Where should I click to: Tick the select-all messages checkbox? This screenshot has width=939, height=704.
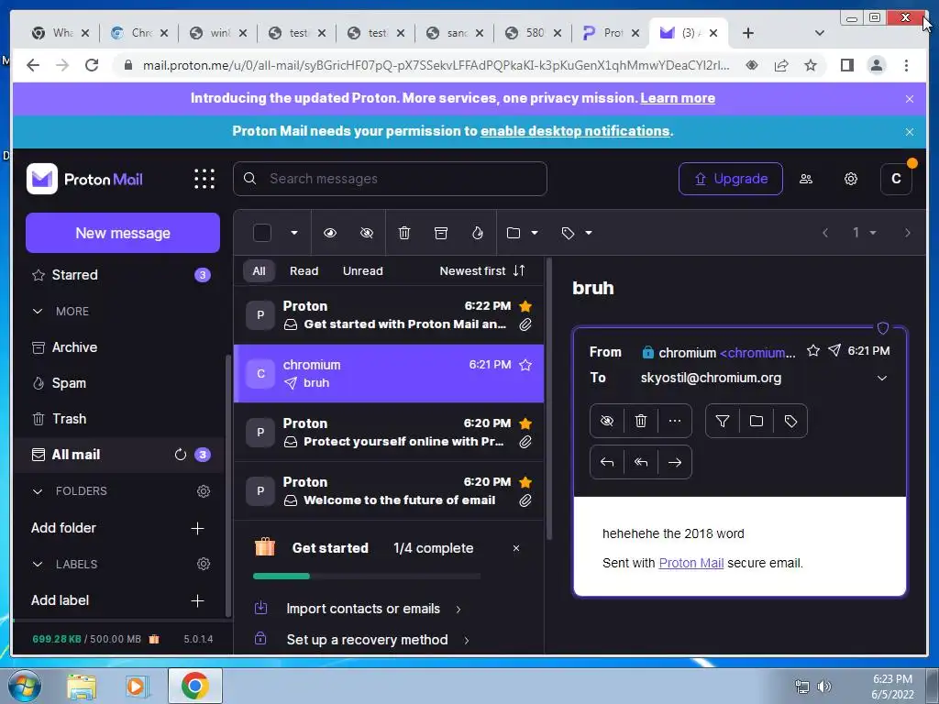[261, 233]
